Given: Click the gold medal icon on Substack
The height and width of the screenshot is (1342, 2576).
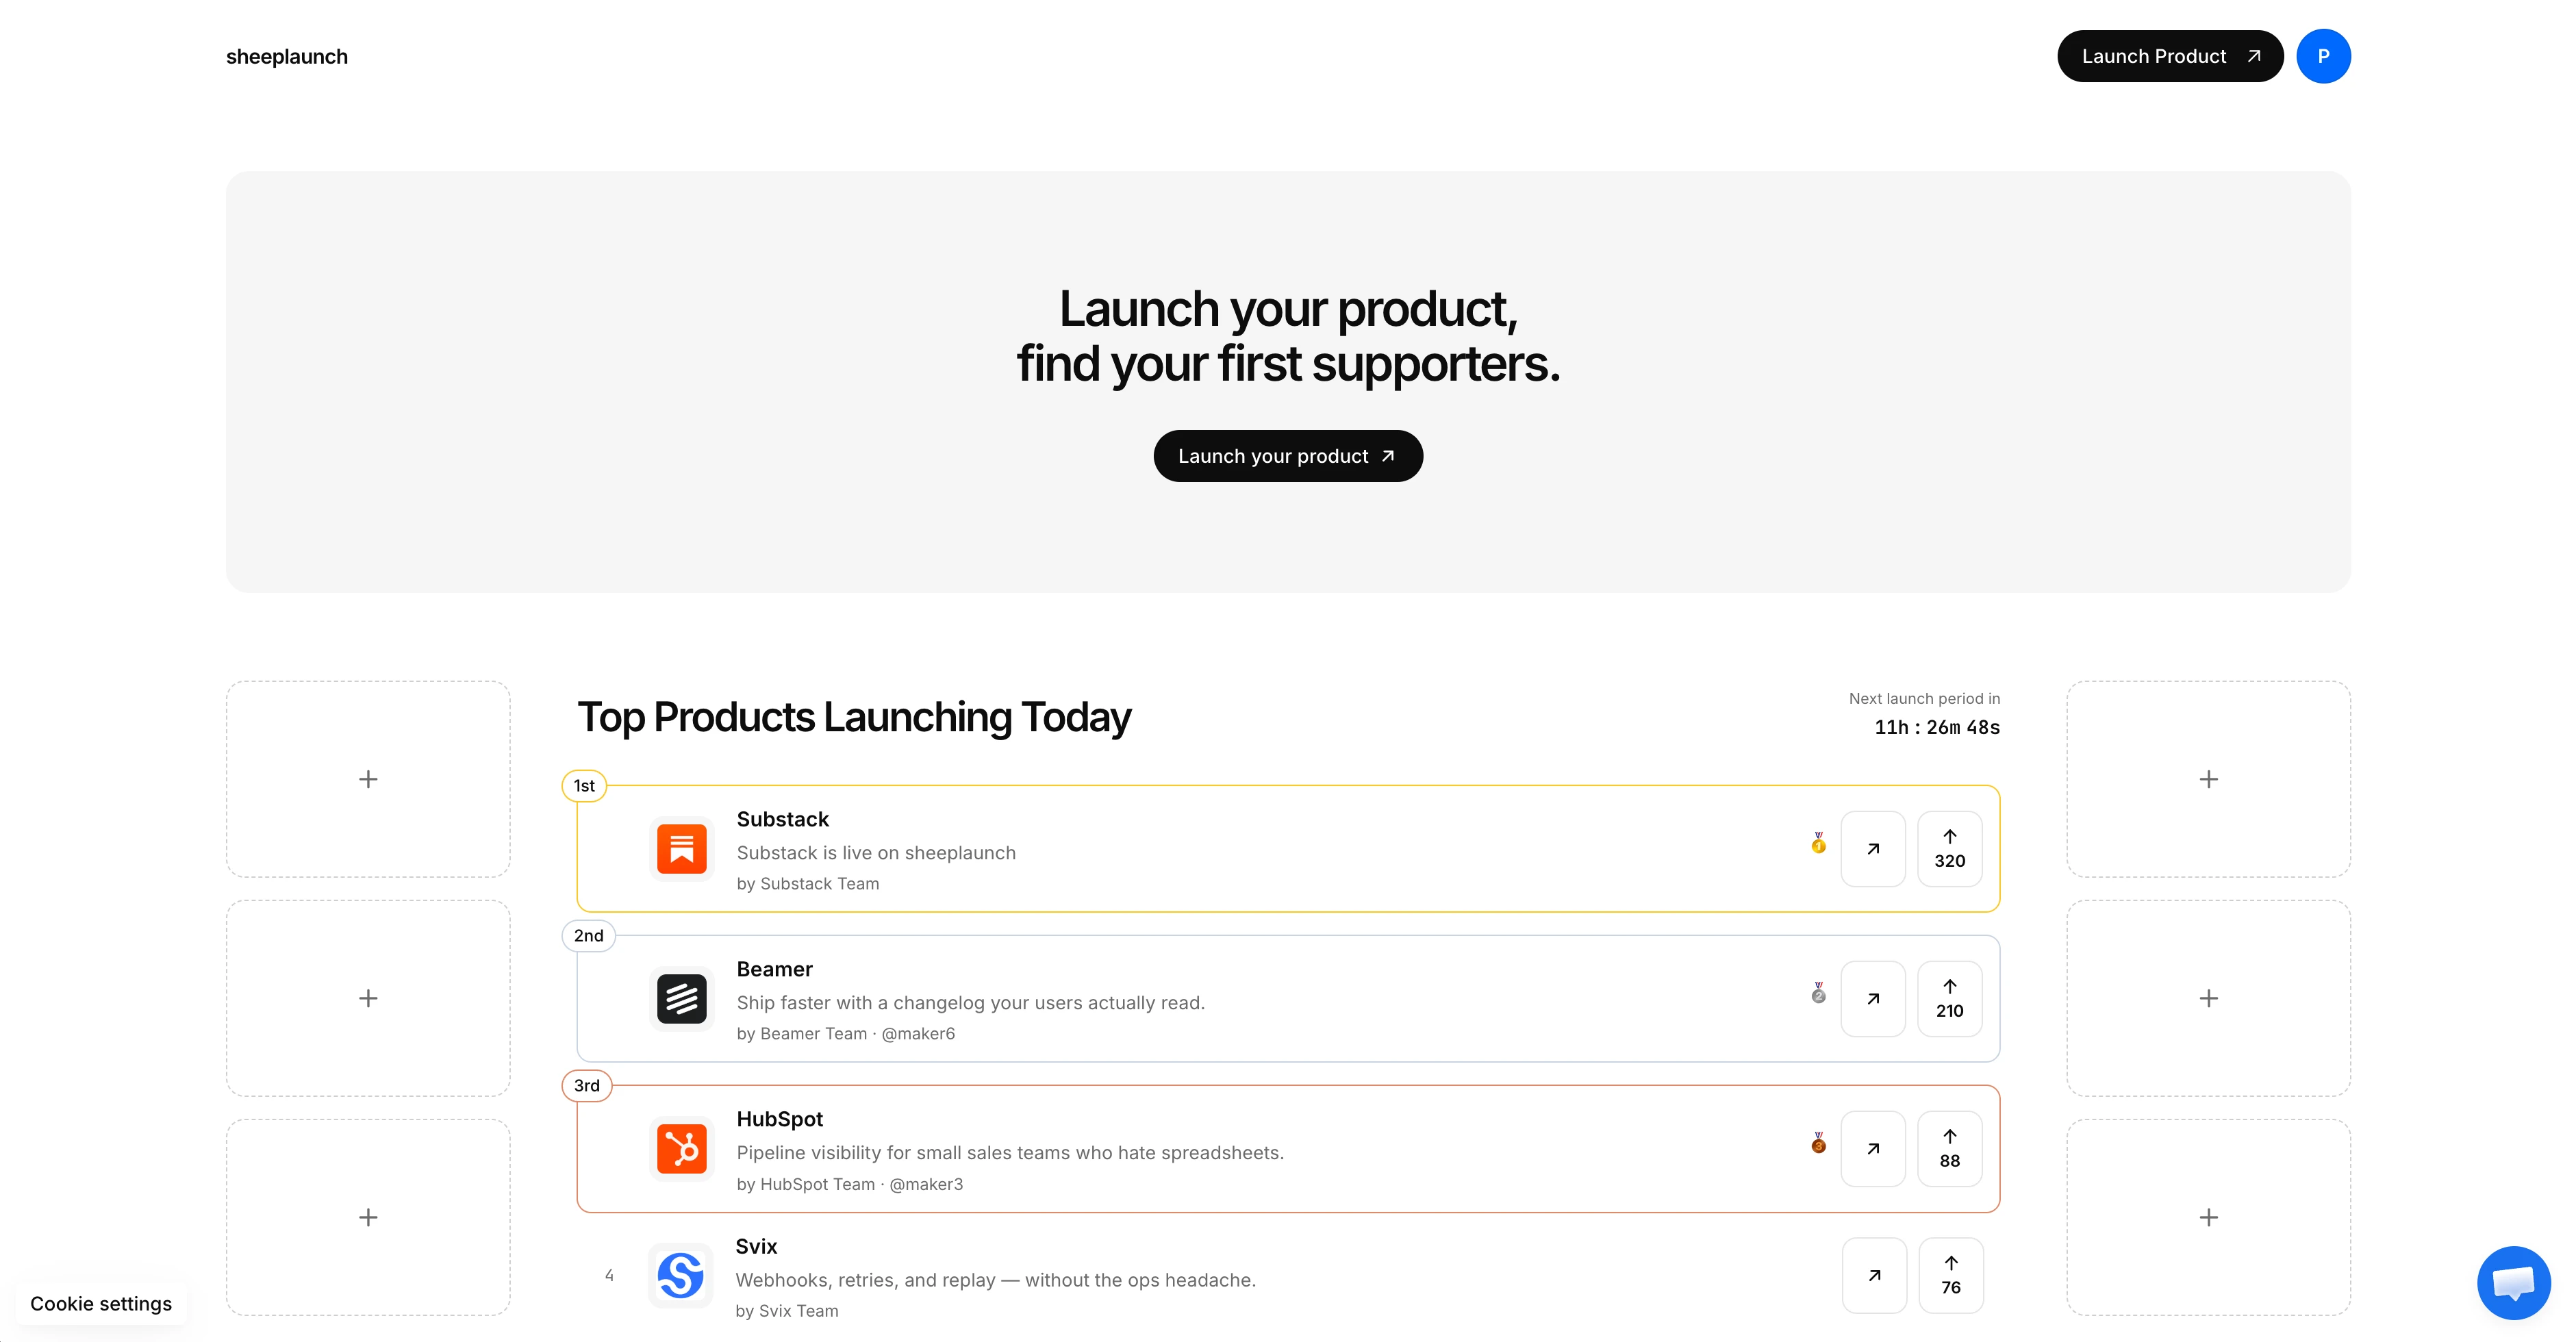Looking at the screenshot, I should click(1818, 844).
